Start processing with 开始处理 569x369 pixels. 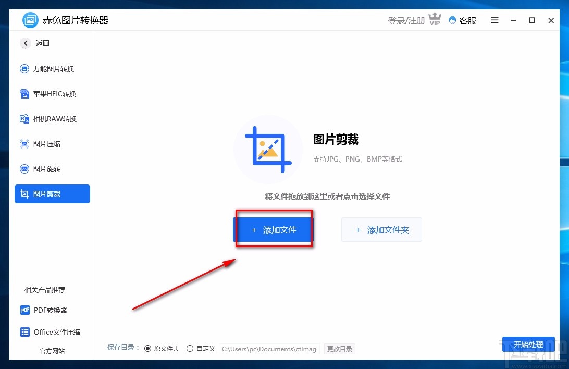(528, 344)
